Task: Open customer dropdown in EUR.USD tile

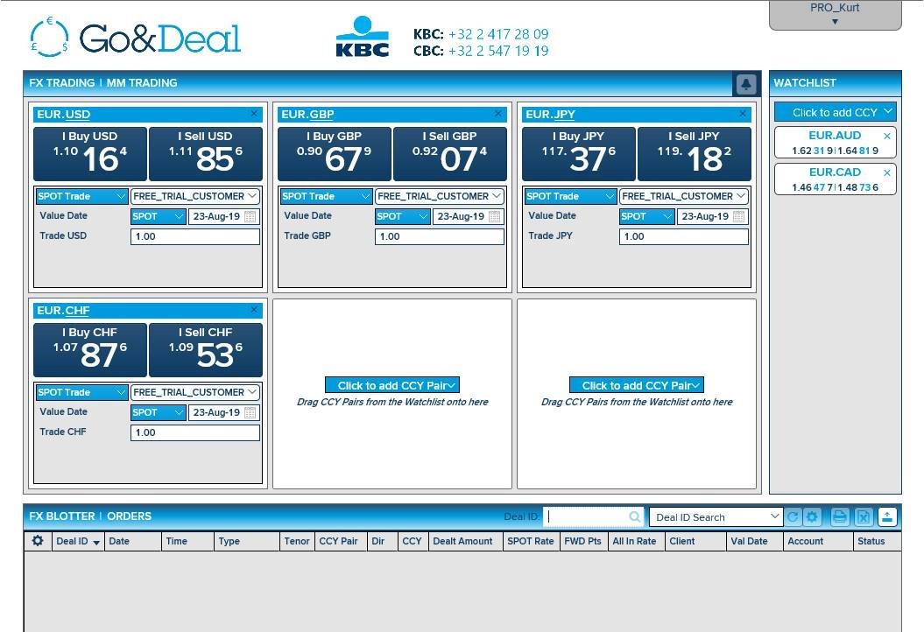Action: click(x=195, y=196)
